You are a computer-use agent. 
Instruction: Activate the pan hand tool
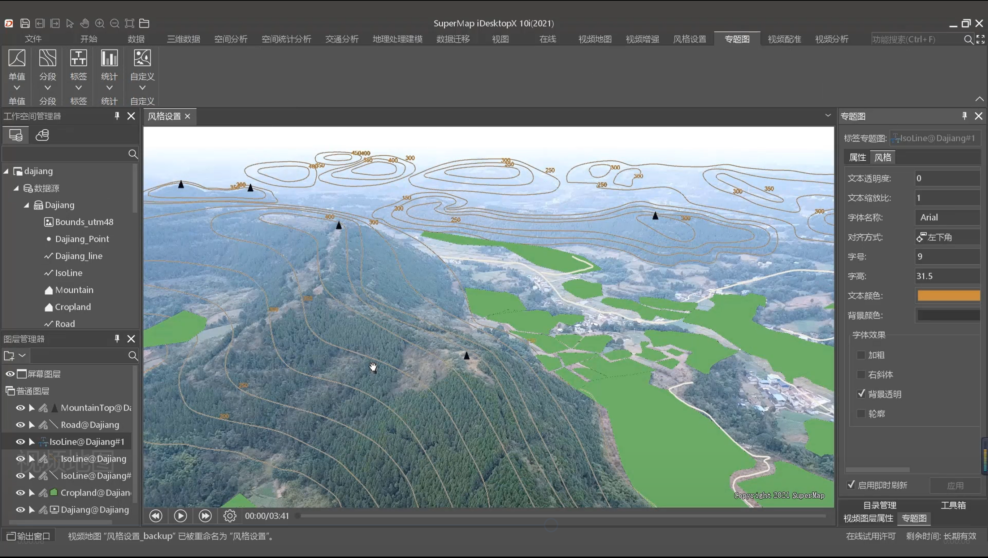coord(85,23)
